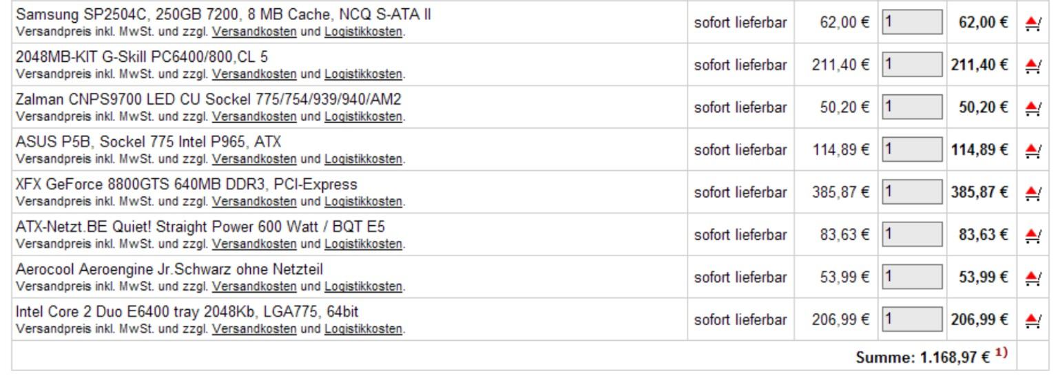The image size is (1058, 376).
Task: Click quantity box for G-Skill memory kit
Action: click(913, 65)
